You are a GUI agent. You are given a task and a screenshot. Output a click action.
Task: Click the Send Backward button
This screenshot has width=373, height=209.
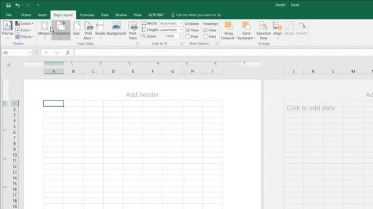pyautogui.click(x=246, y=31)
